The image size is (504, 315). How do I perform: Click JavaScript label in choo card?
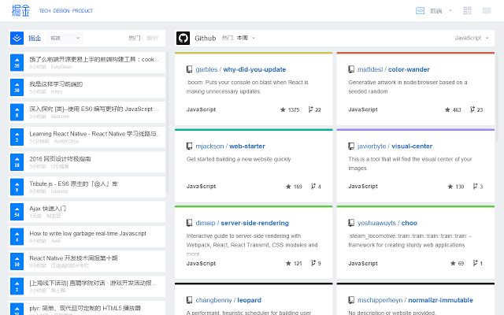363,263
